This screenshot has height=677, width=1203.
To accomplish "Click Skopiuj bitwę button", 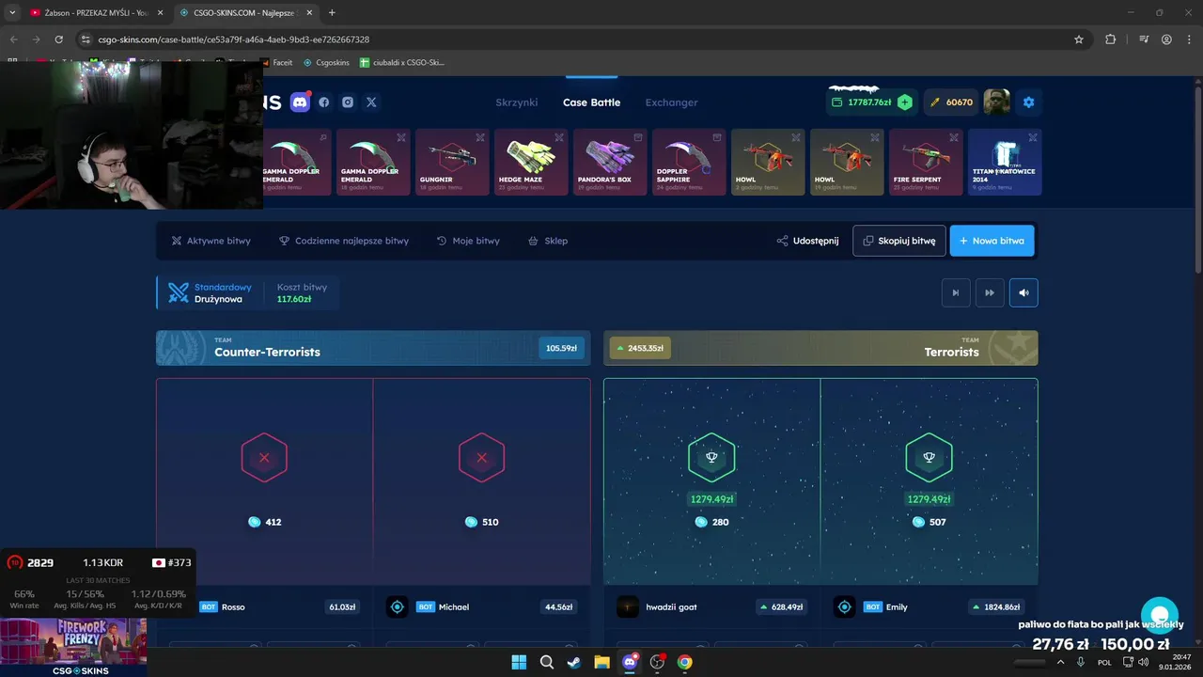I will pyautogui.click(x=899, y=241).
